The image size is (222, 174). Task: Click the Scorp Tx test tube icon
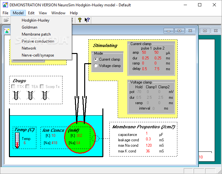(x=45, y=95)
